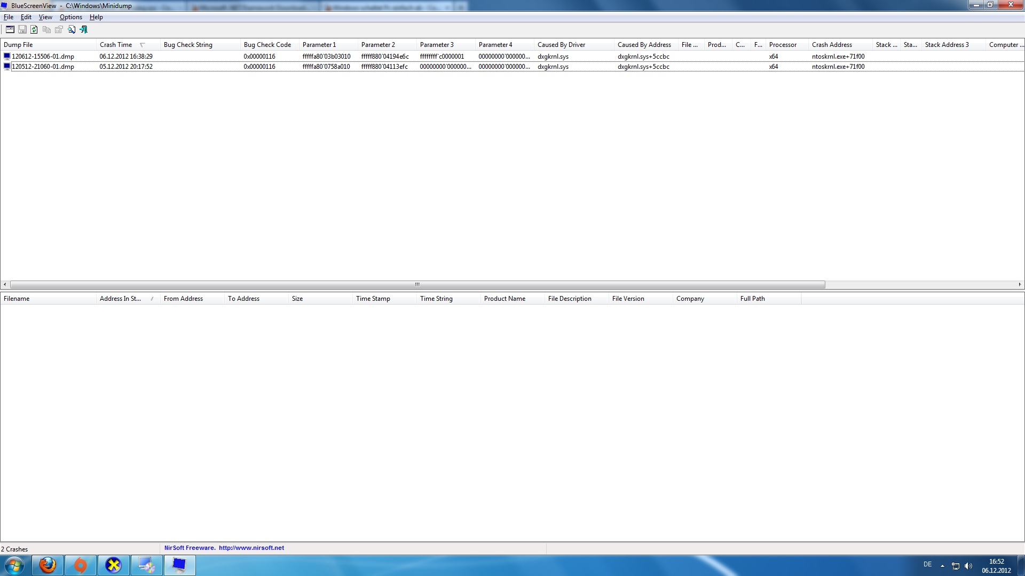The image size is (1025, 576).
Task: Click the Properties toolbar icon
Action: tap(59, 30)
